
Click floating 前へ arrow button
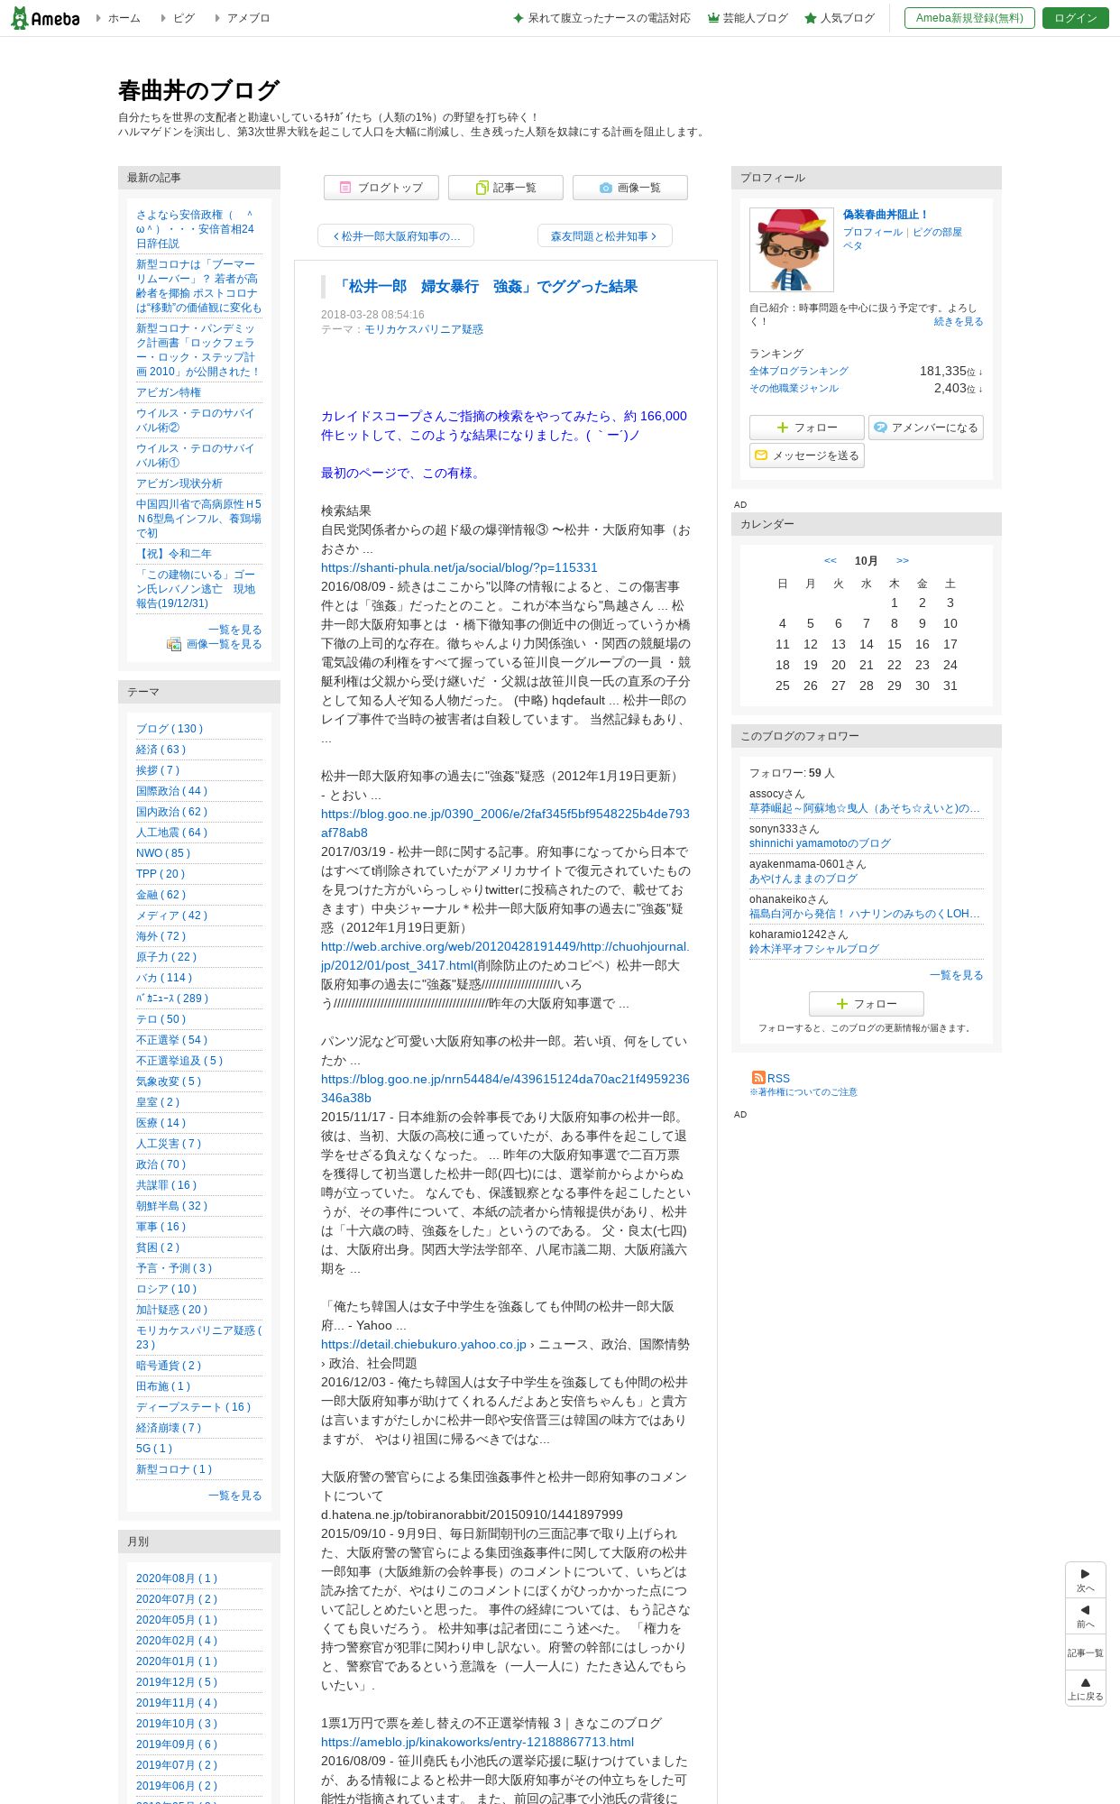(1086, 1616)
